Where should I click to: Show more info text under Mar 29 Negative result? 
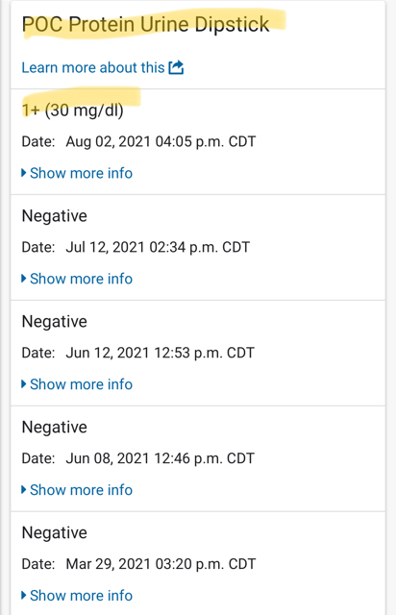(x=82, y=595)
